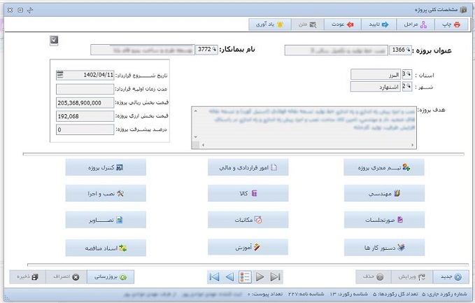Open آموزش (training) button
This screenshot has width=475, height=303.
[x=248, y=247]
